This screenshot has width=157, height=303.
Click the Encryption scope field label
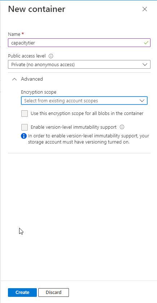pos(39,92)
